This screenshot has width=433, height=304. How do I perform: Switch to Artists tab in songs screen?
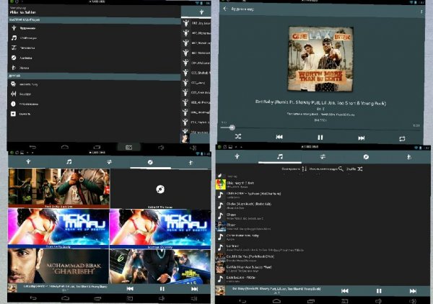237,156
